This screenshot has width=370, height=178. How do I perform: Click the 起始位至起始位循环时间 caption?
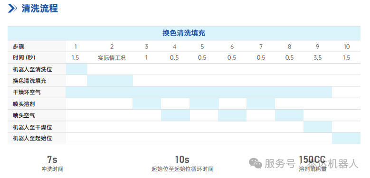click(182, 169)
